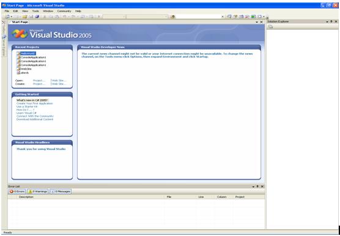Open the File menu
This screenshot has width=340, height=236.
(x=7, y=11)
